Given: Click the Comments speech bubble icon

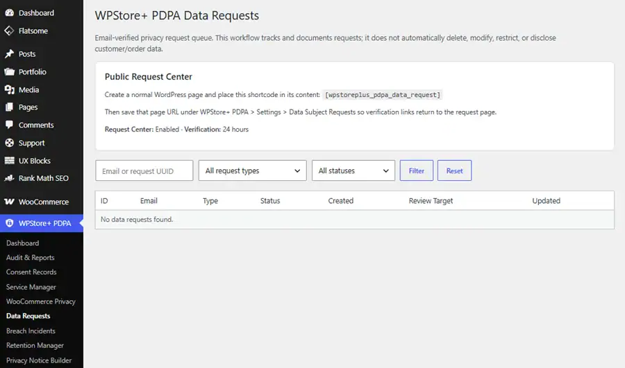Looking at the screenshot, I should coord(9,125).
